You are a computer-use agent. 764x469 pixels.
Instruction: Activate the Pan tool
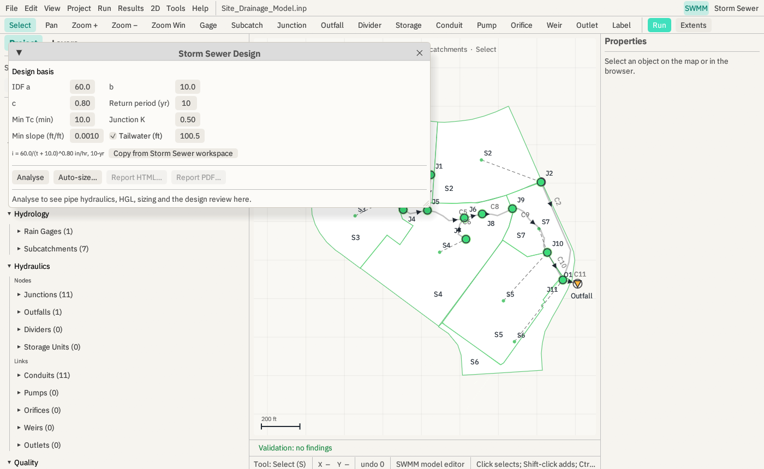pyautogui.click(x=51, y=25)
